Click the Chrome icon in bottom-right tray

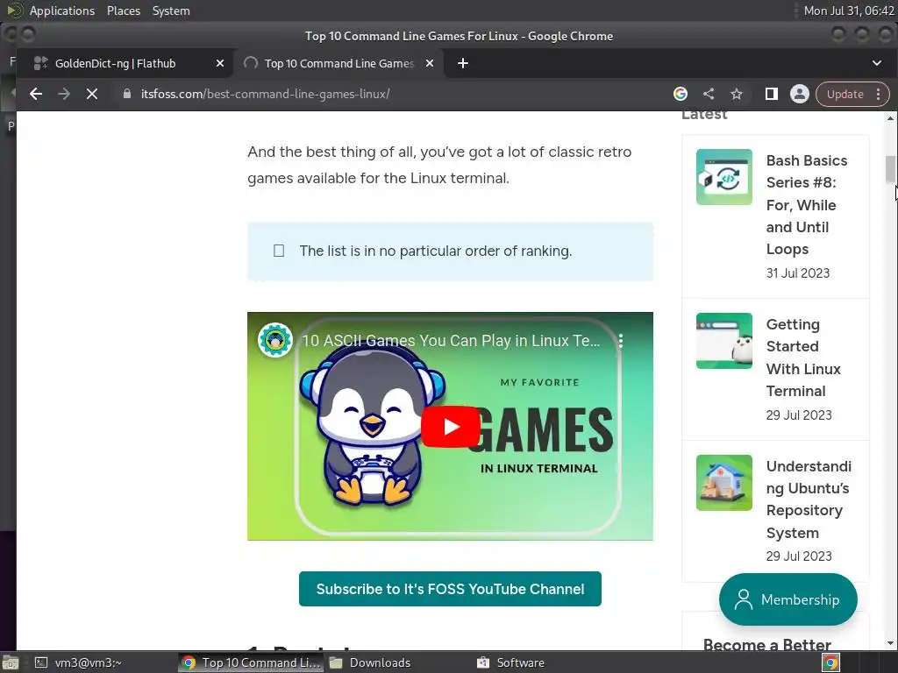(830, 662)
